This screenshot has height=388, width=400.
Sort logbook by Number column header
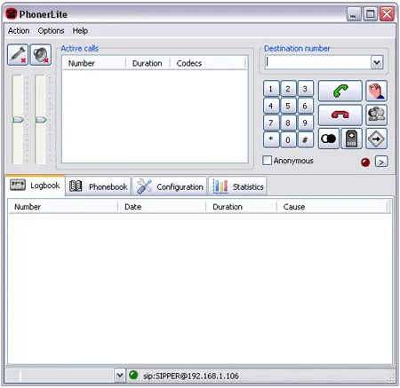(63, 207)
